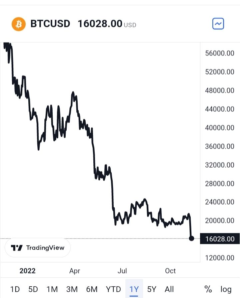The image size is (240, 298).
Task: Toggle logarithmic scale with log
Action: click(226, 289)
